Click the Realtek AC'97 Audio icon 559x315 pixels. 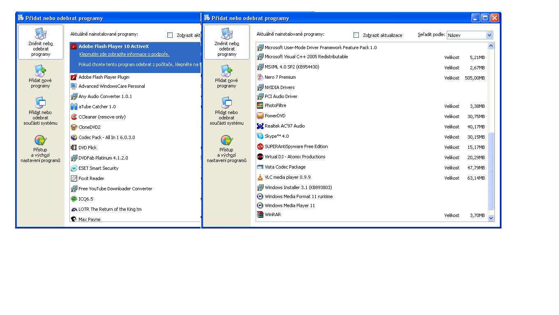click(260, 126)
